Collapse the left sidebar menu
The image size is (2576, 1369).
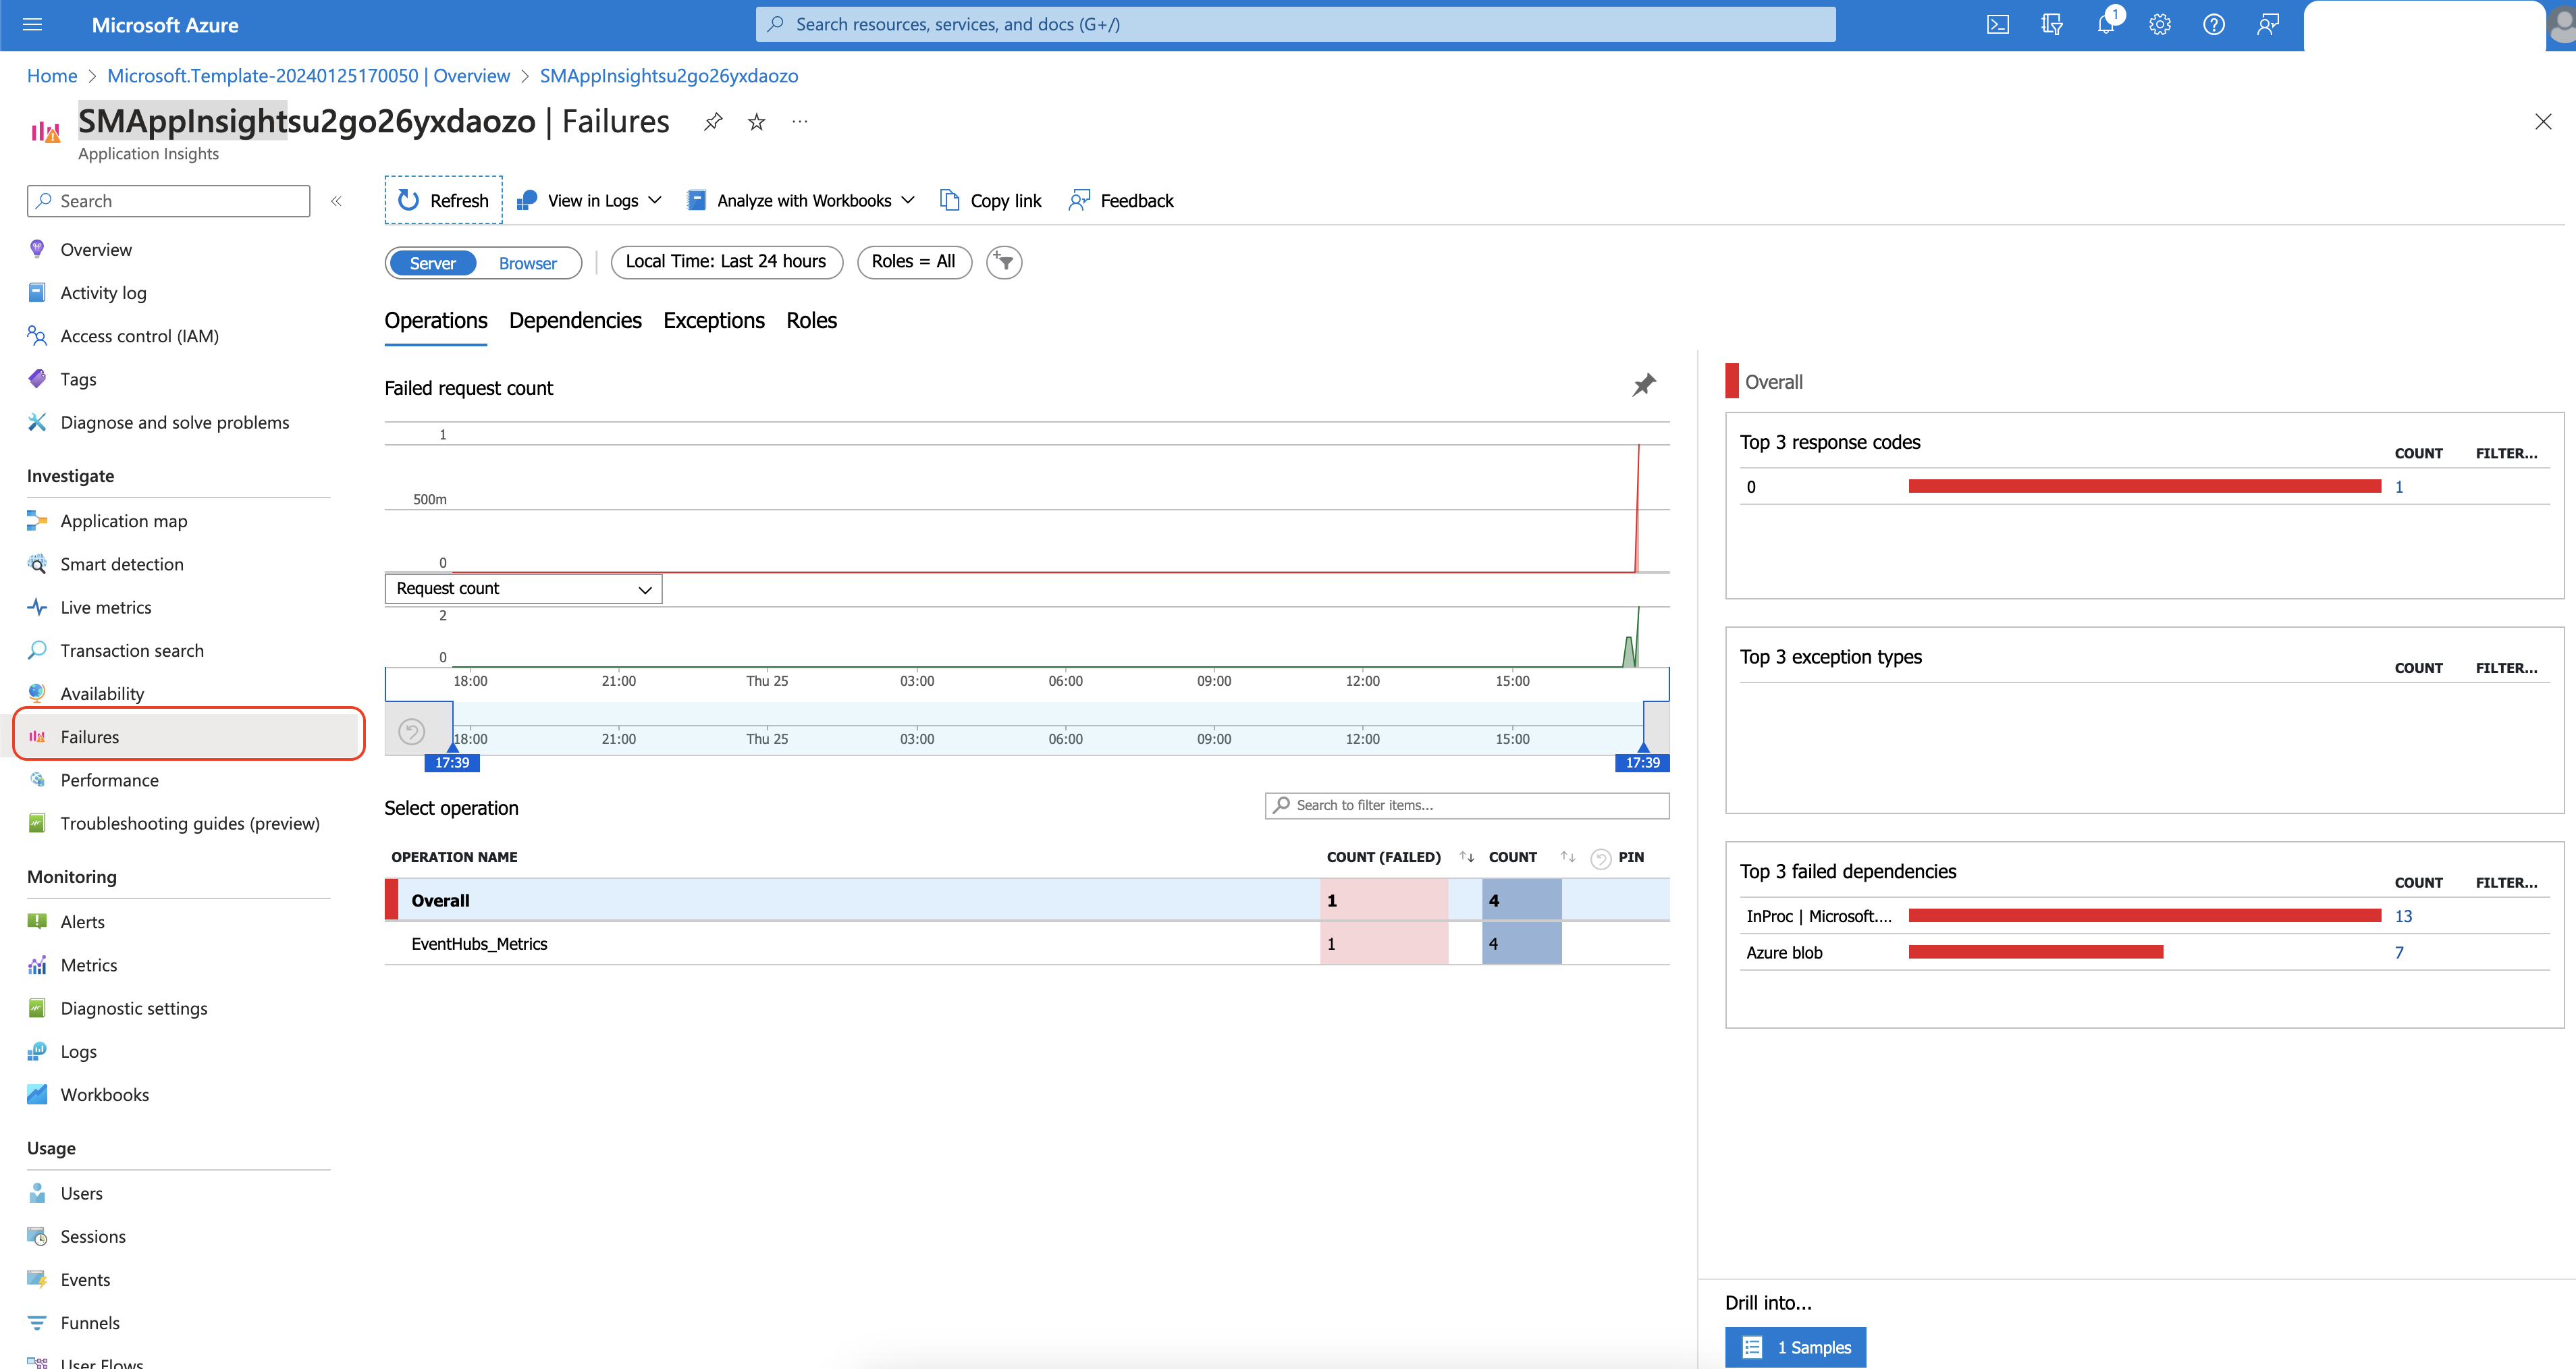coord(337,200)
